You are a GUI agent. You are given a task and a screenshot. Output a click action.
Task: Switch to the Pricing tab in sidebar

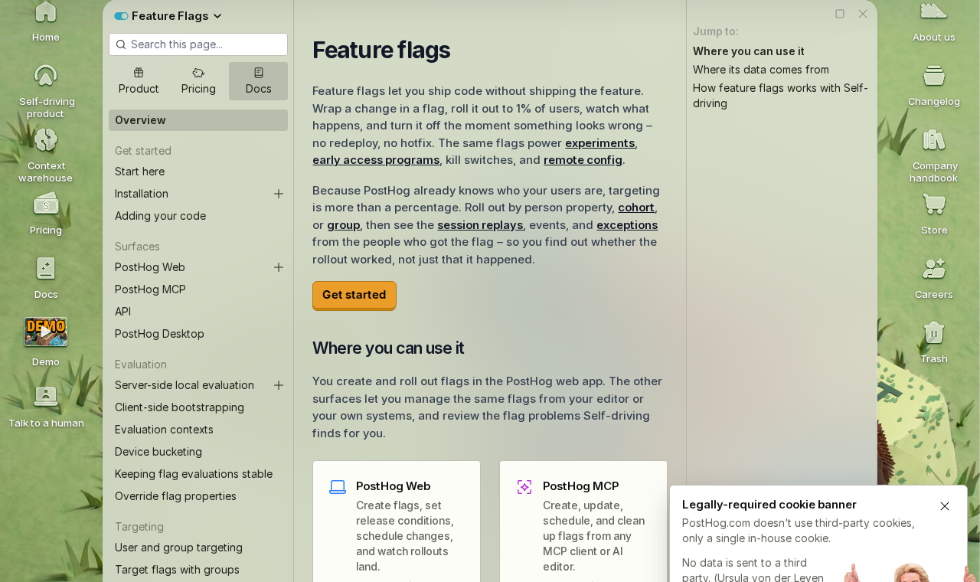(198, 81)
